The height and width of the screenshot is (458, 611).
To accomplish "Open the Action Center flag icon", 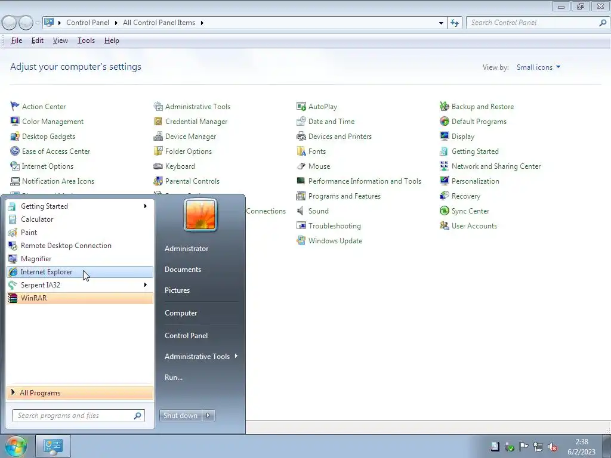I will tap(15, 106).
